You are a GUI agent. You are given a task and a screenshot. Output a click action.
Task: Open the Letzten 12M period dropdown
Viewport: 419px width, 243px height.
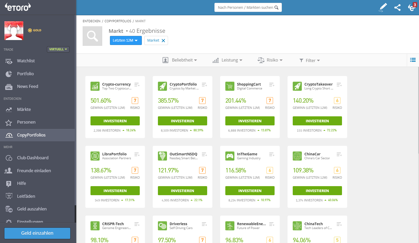(126, 40)
